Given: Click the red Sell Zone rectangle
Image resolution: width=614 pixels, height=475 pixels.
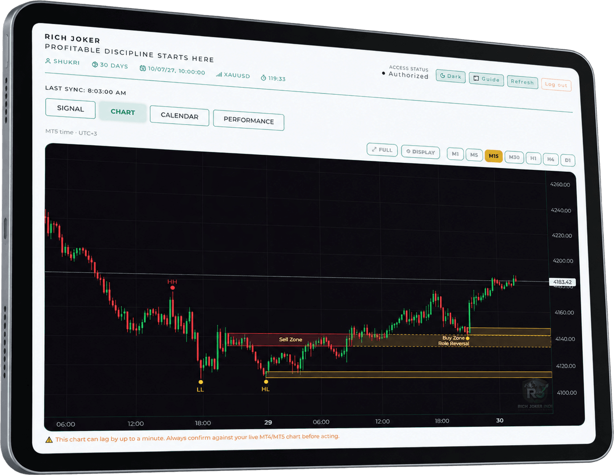Looking at the screenshot, I should (x=289, y=339).
